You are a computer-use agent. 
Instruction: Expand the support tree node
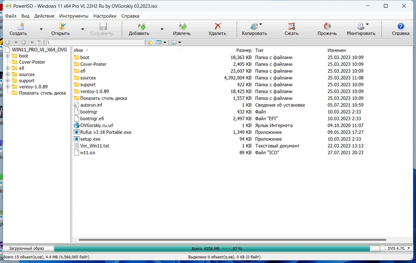click(7, 81)
